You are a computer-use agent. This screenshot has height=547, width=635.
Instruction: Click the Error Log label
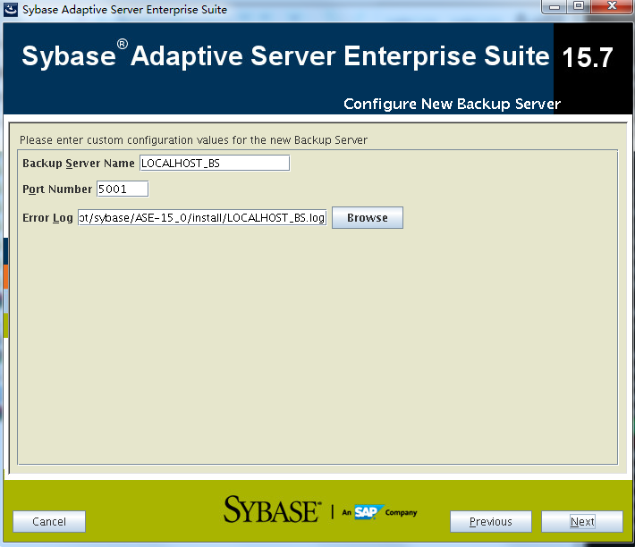coord(47,218)
